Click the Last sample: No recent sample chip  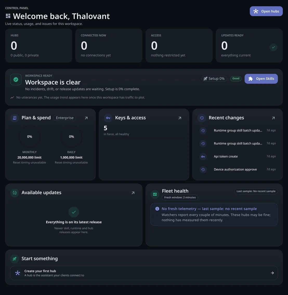256,191
